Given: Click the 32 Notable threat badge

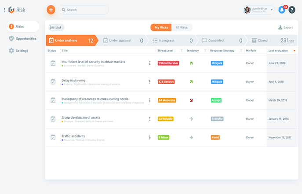Looking at the screenshot, I should click(165, 119).
